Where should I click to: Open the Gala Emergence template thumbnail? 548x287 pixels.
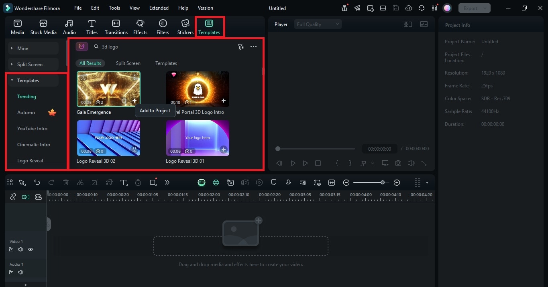tap(108, 89)
